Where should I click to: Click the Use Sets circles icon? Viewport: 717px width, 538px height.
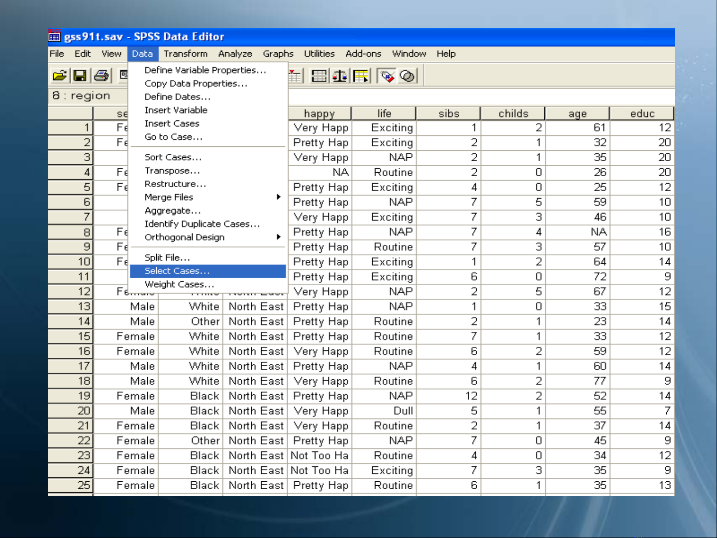pyautogui.click(x=407, y=76)
